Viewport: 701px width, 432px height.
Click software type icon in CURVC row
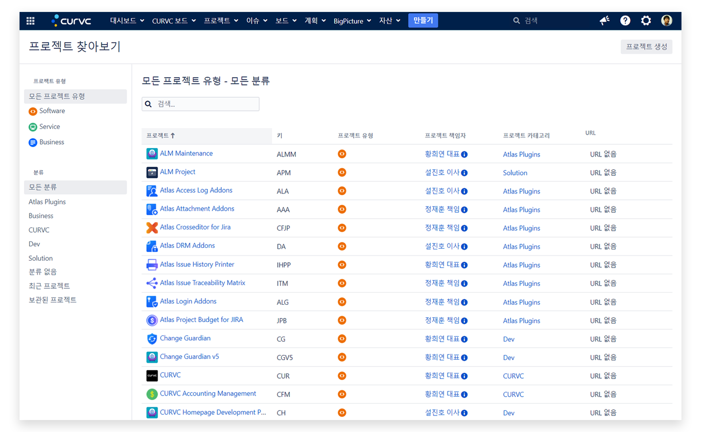(x=342, y=376)
